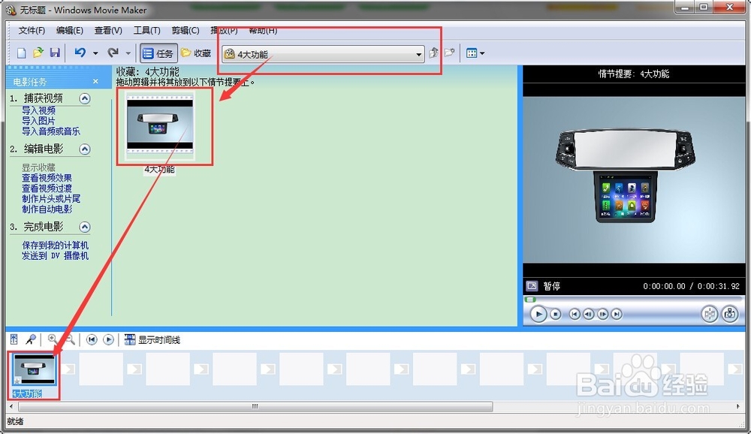Viewport: 751px width, 434px height.
Task: Click the storyboard scroll right arrow
Action: (738, 406)
